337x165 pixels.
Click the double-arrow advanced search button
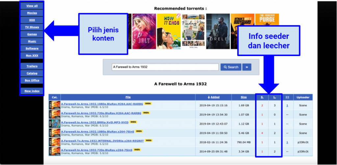(247, 67)
